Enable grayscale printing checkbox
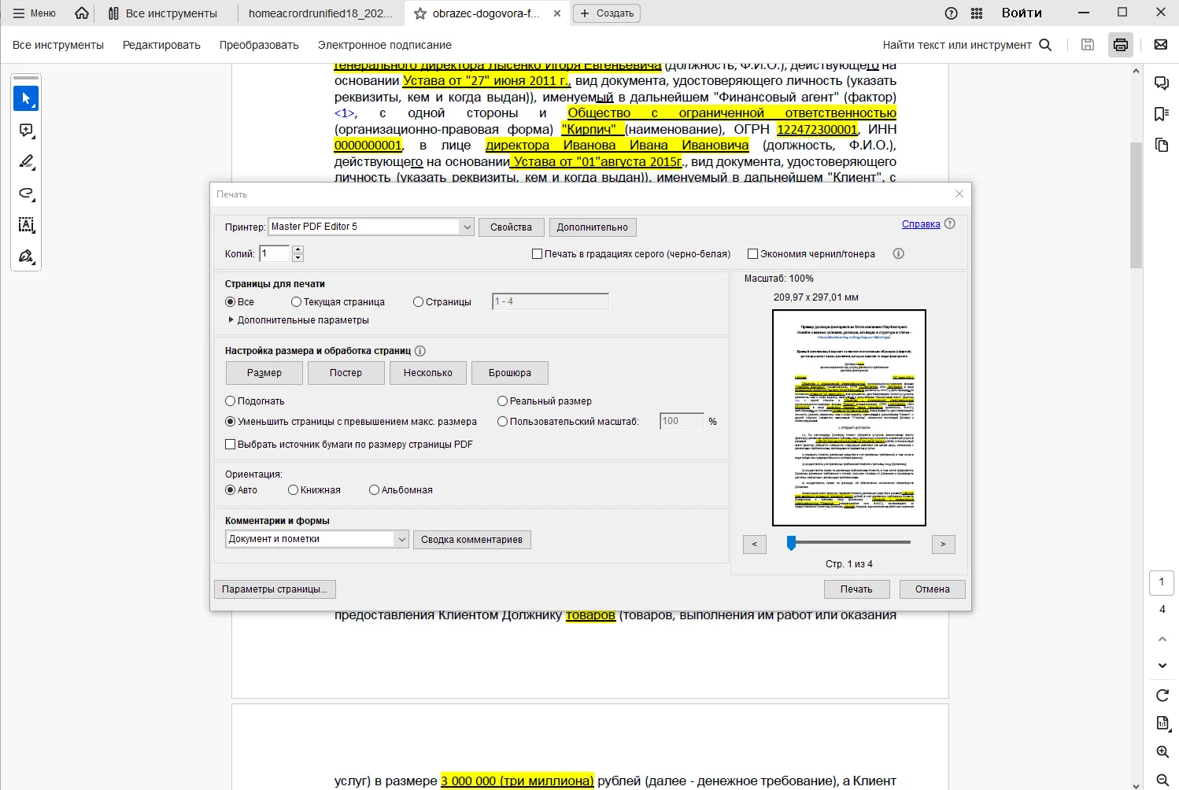Image resolution: width=1179 pixels, height=790 pixels. (538, 254)
